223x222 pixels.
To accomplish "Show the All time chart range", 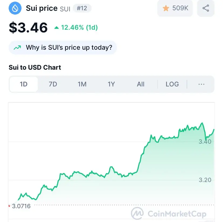I will coord(141,84).
